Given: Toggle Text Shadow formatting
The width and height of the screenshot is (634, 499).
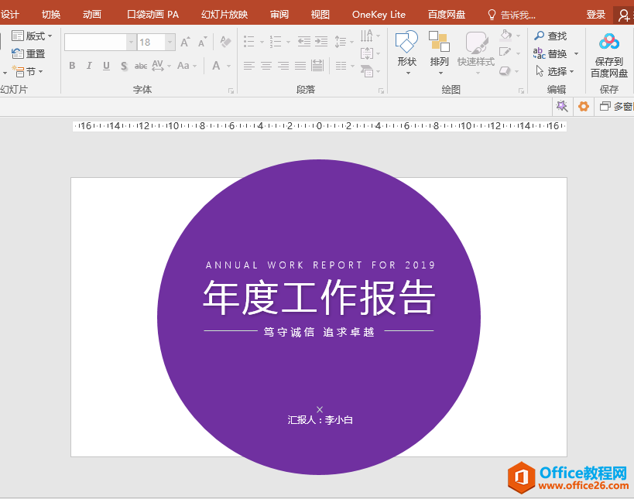Looking at the screenshot, I should (124, 66).
